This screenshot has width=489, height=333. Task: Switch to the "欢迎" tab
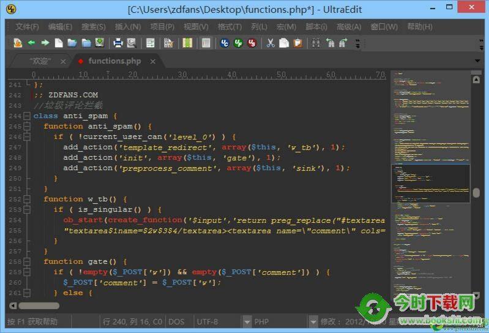(40, 61)
